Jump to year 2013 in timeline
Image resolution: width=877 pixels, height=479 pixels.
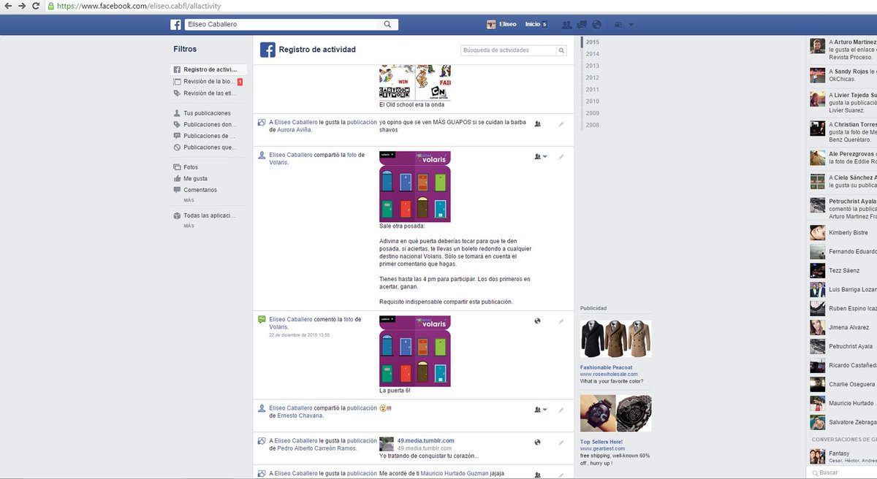[x=592, y=66]
